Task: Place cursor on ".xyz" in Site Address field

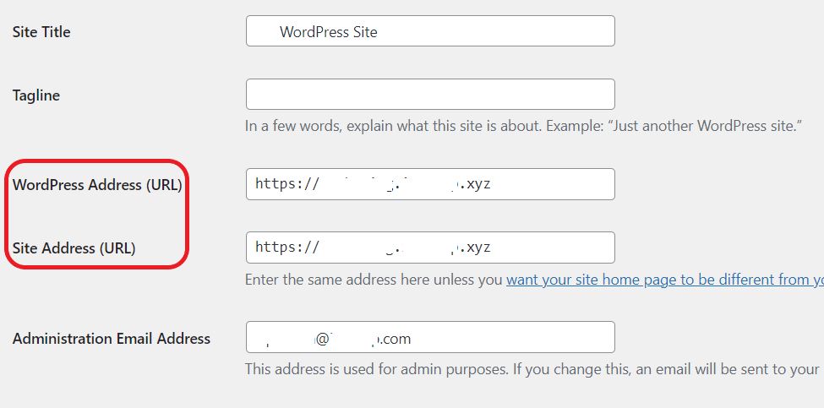Action: click(x=476, y=248)
